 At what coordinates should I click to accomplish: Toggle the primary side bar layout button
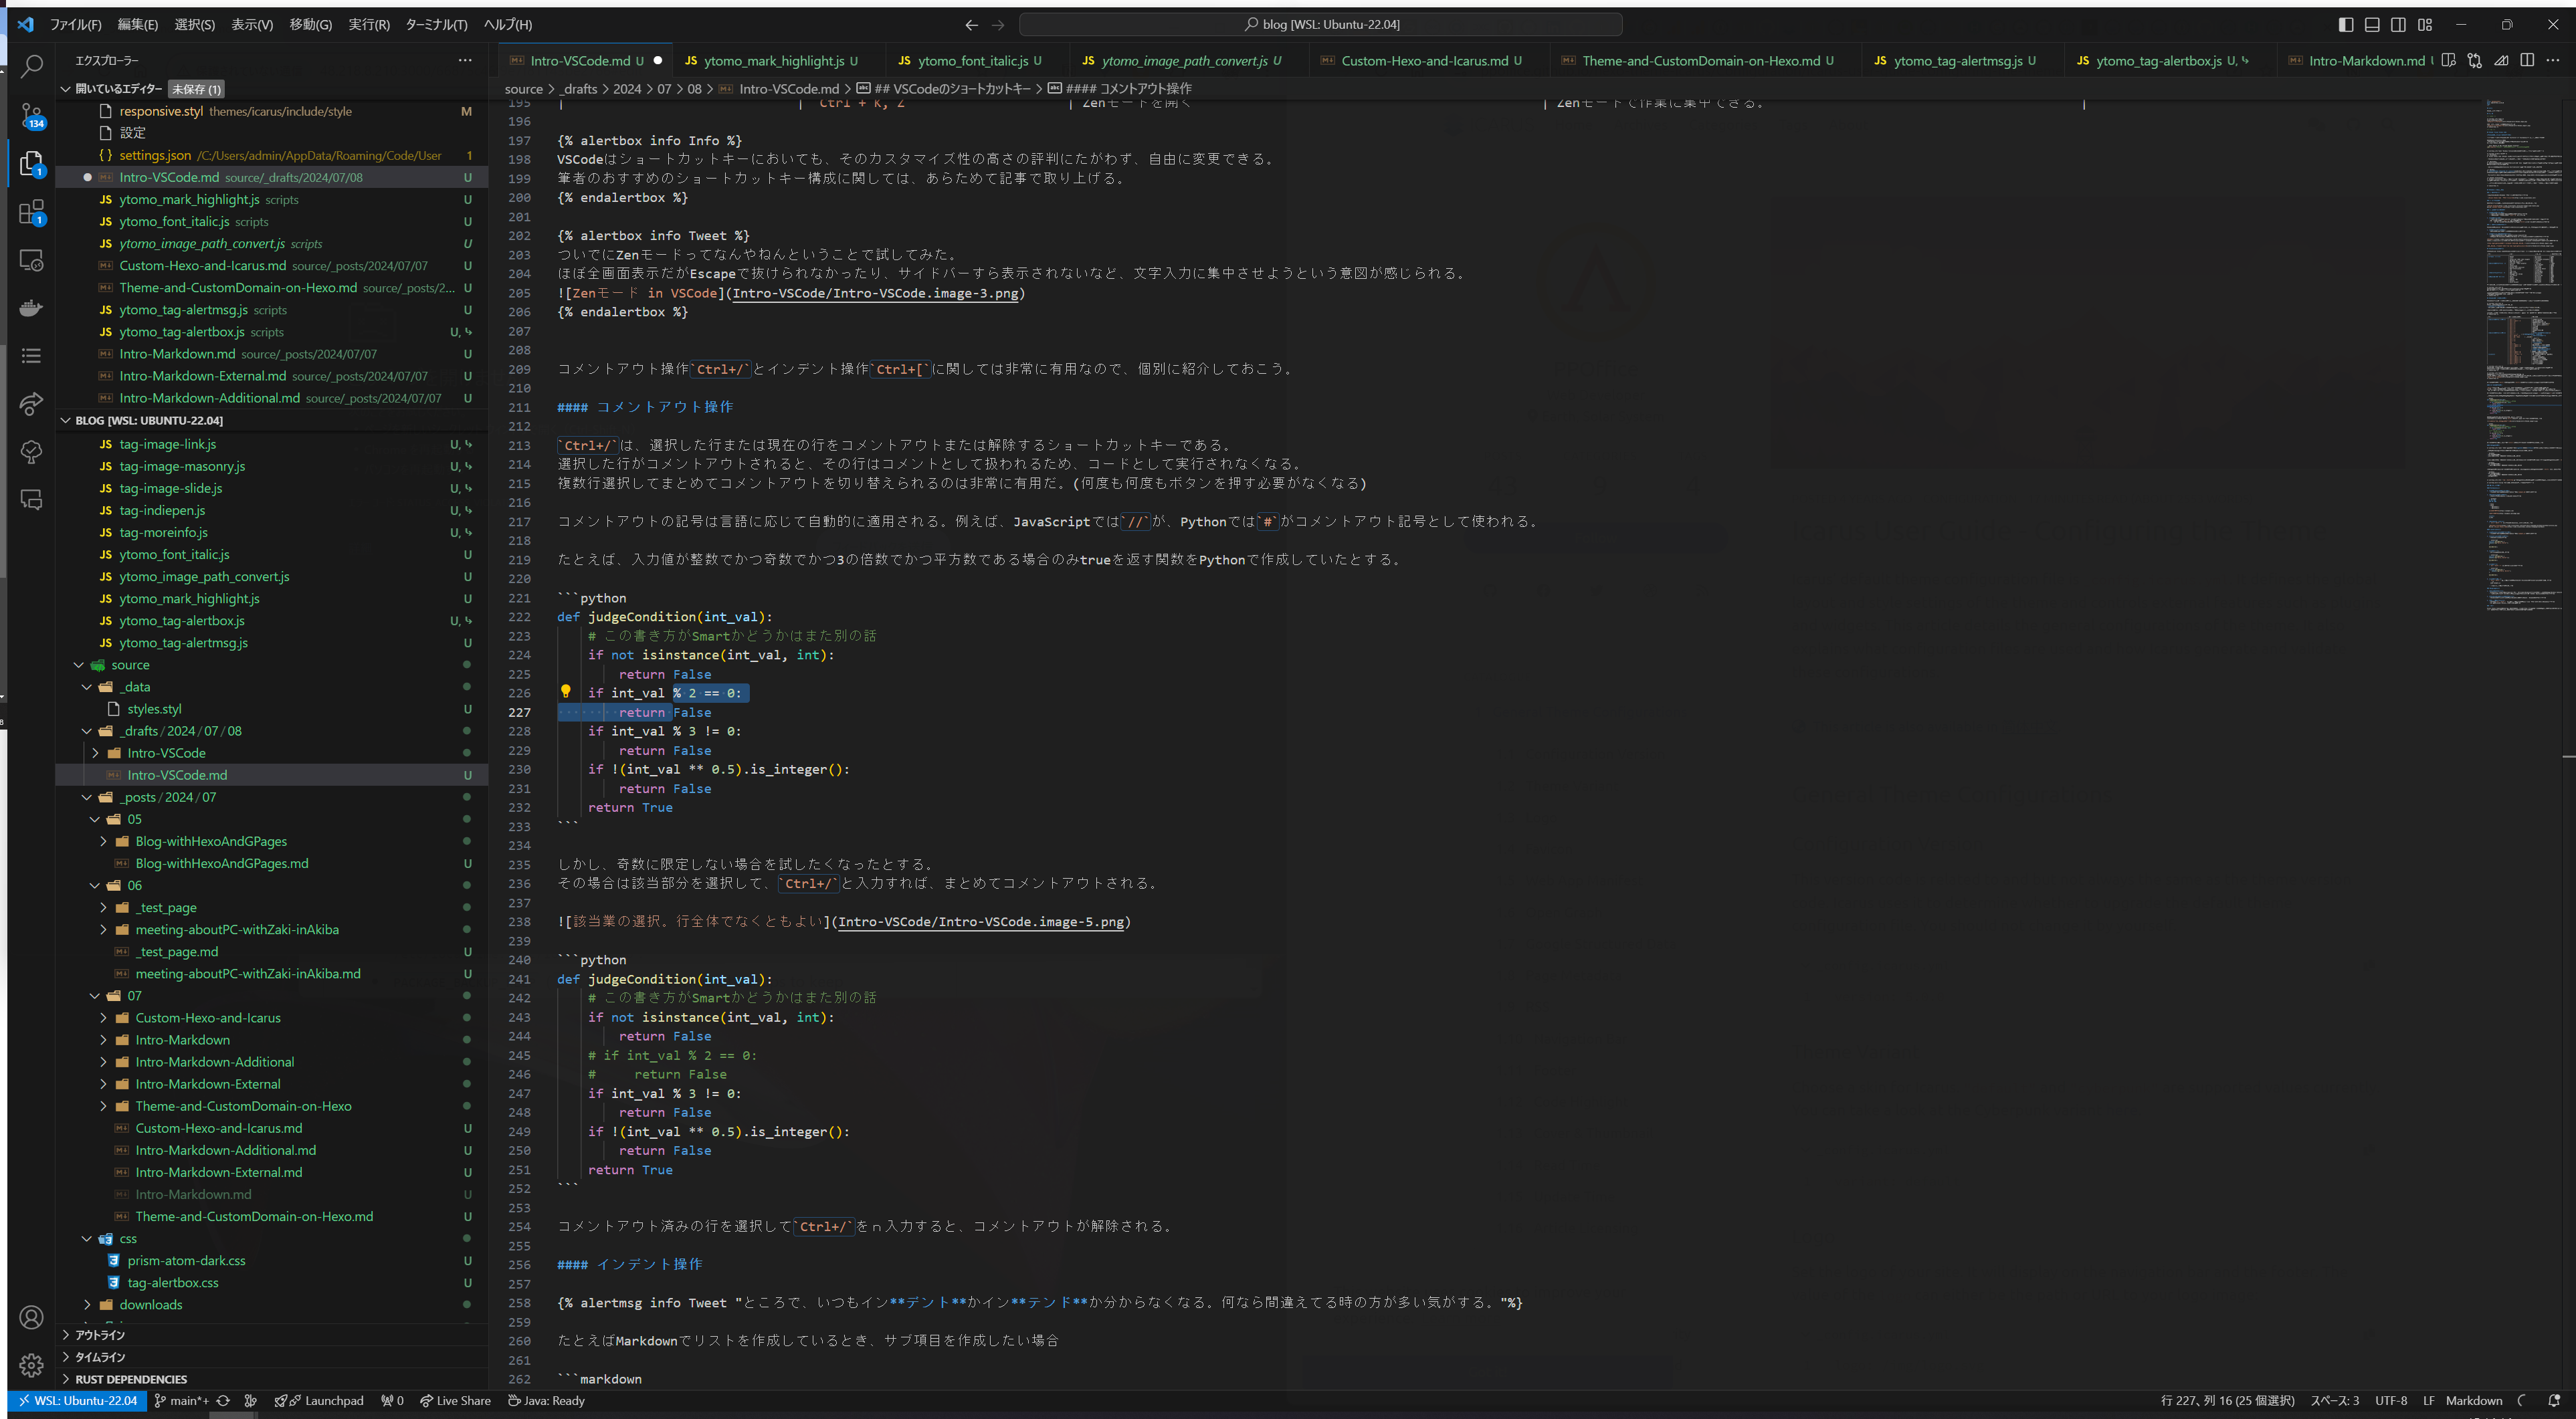point(2345,24)
